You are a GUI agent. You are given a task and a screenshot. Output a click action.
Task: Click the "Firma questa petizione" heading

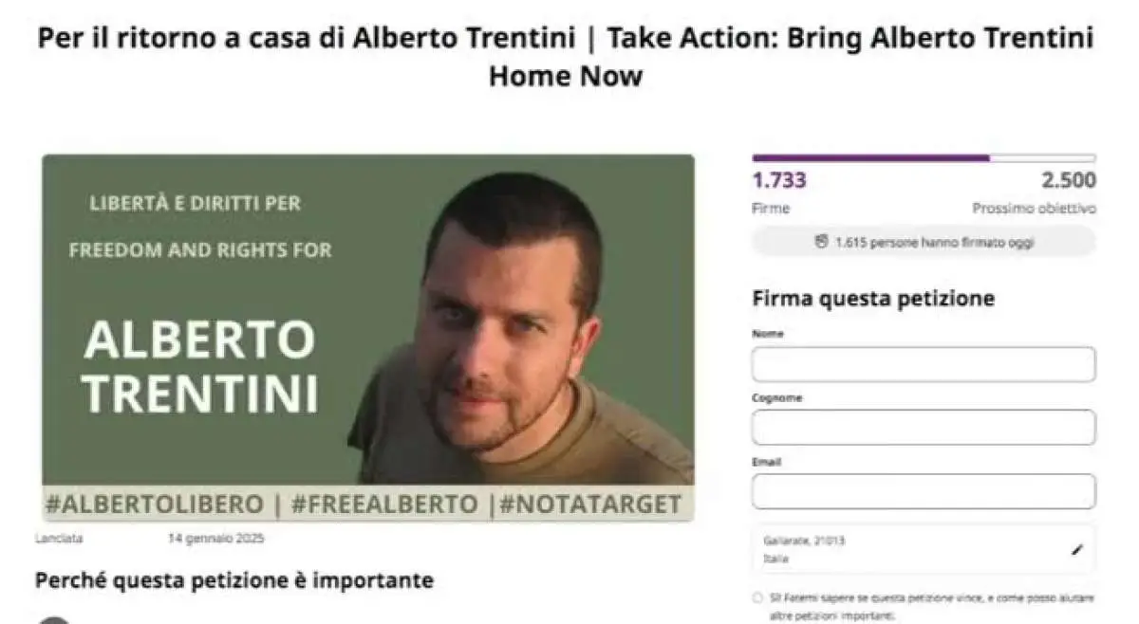tap(873, 299)
